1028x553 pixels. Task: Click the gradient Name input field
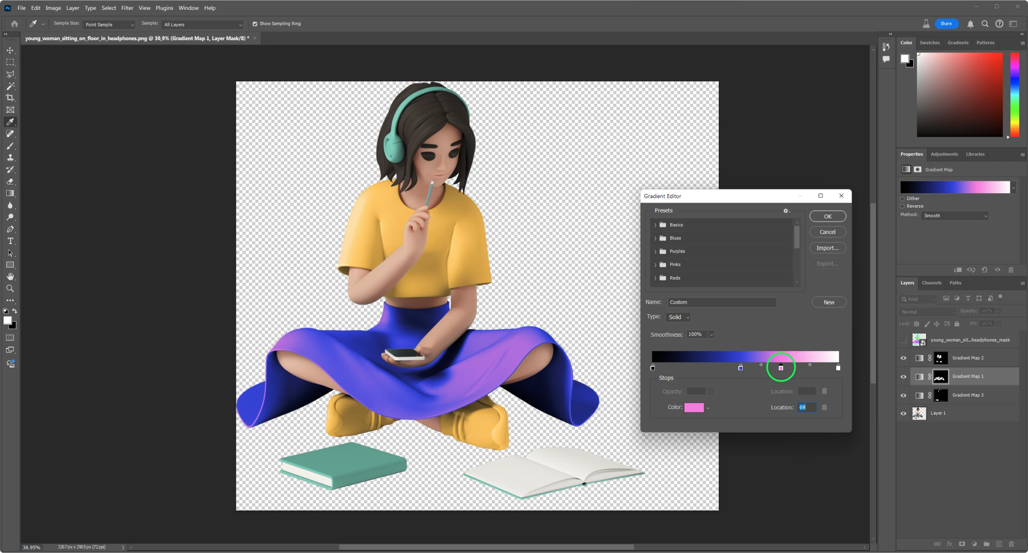[722, 302]
